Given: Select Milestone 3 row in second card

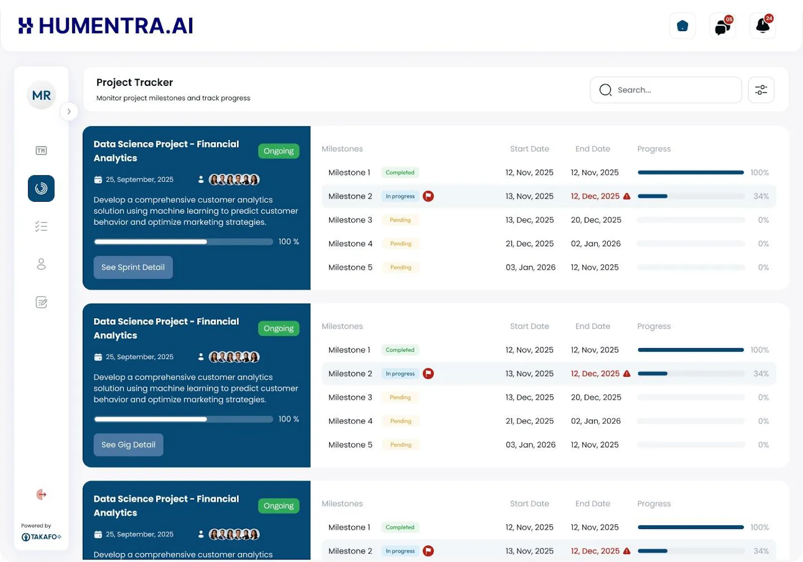Looking at the screenshot, I should pyautogui.click(x=549, y=397).
